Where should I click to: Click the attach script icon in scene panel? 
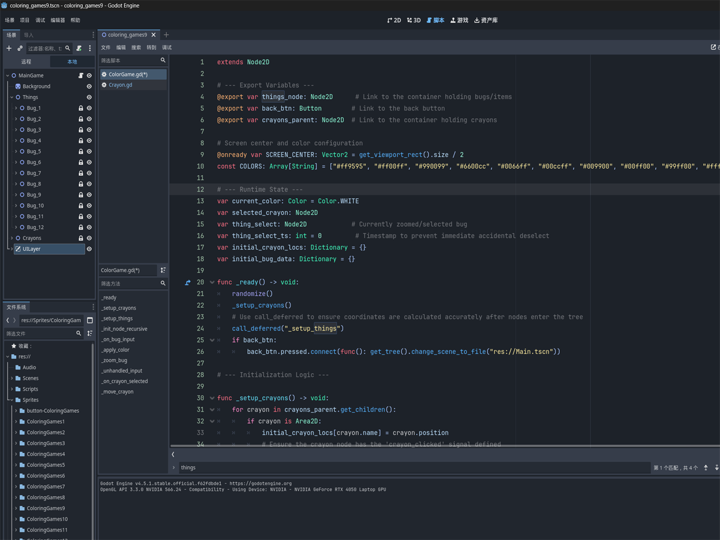(x=79, y=49)
